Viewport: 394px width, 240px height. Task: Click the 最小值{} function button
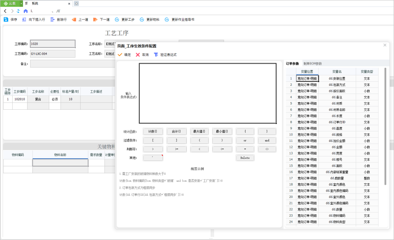click(x=222, y=131)
